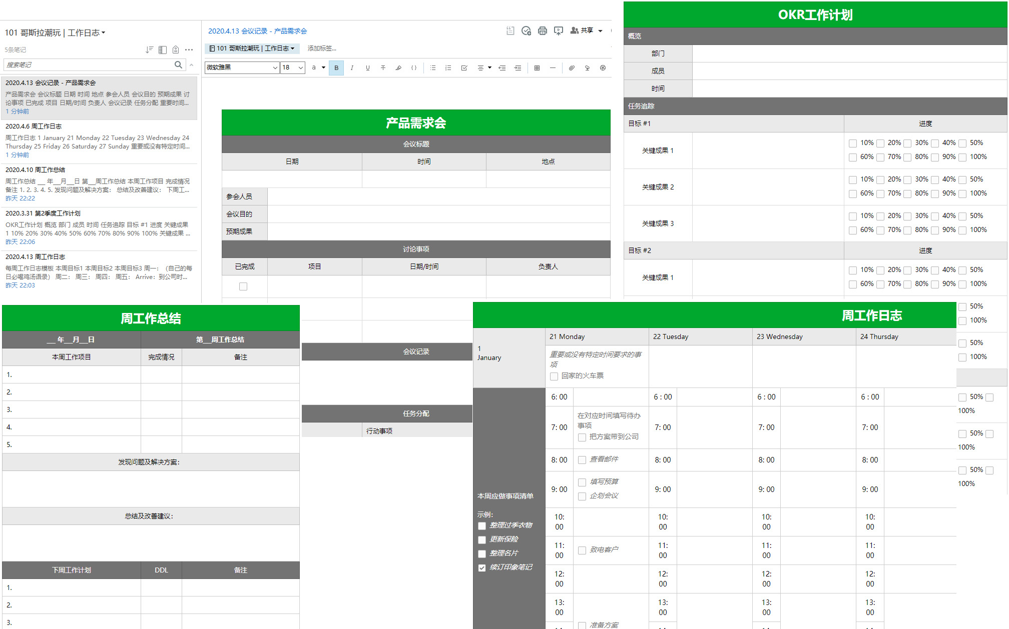
Task: Check 10% for 目标 #1 关键成果 1
Action: click(x=853, y=143)
